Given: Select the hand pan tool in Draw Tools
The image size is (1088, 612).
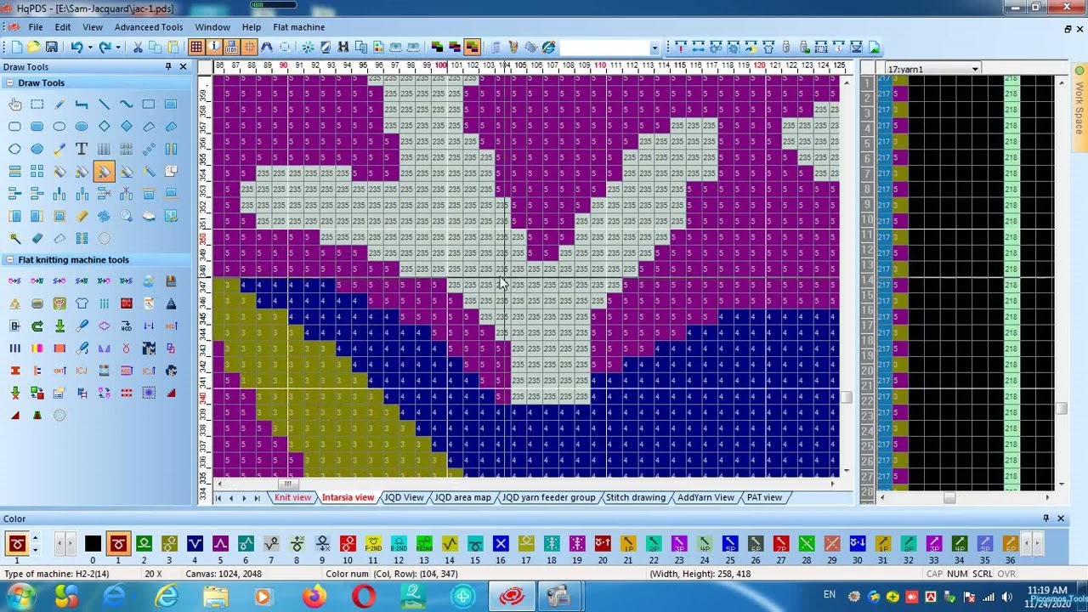Looking at the screenshot, I should (x=15, y=105).
